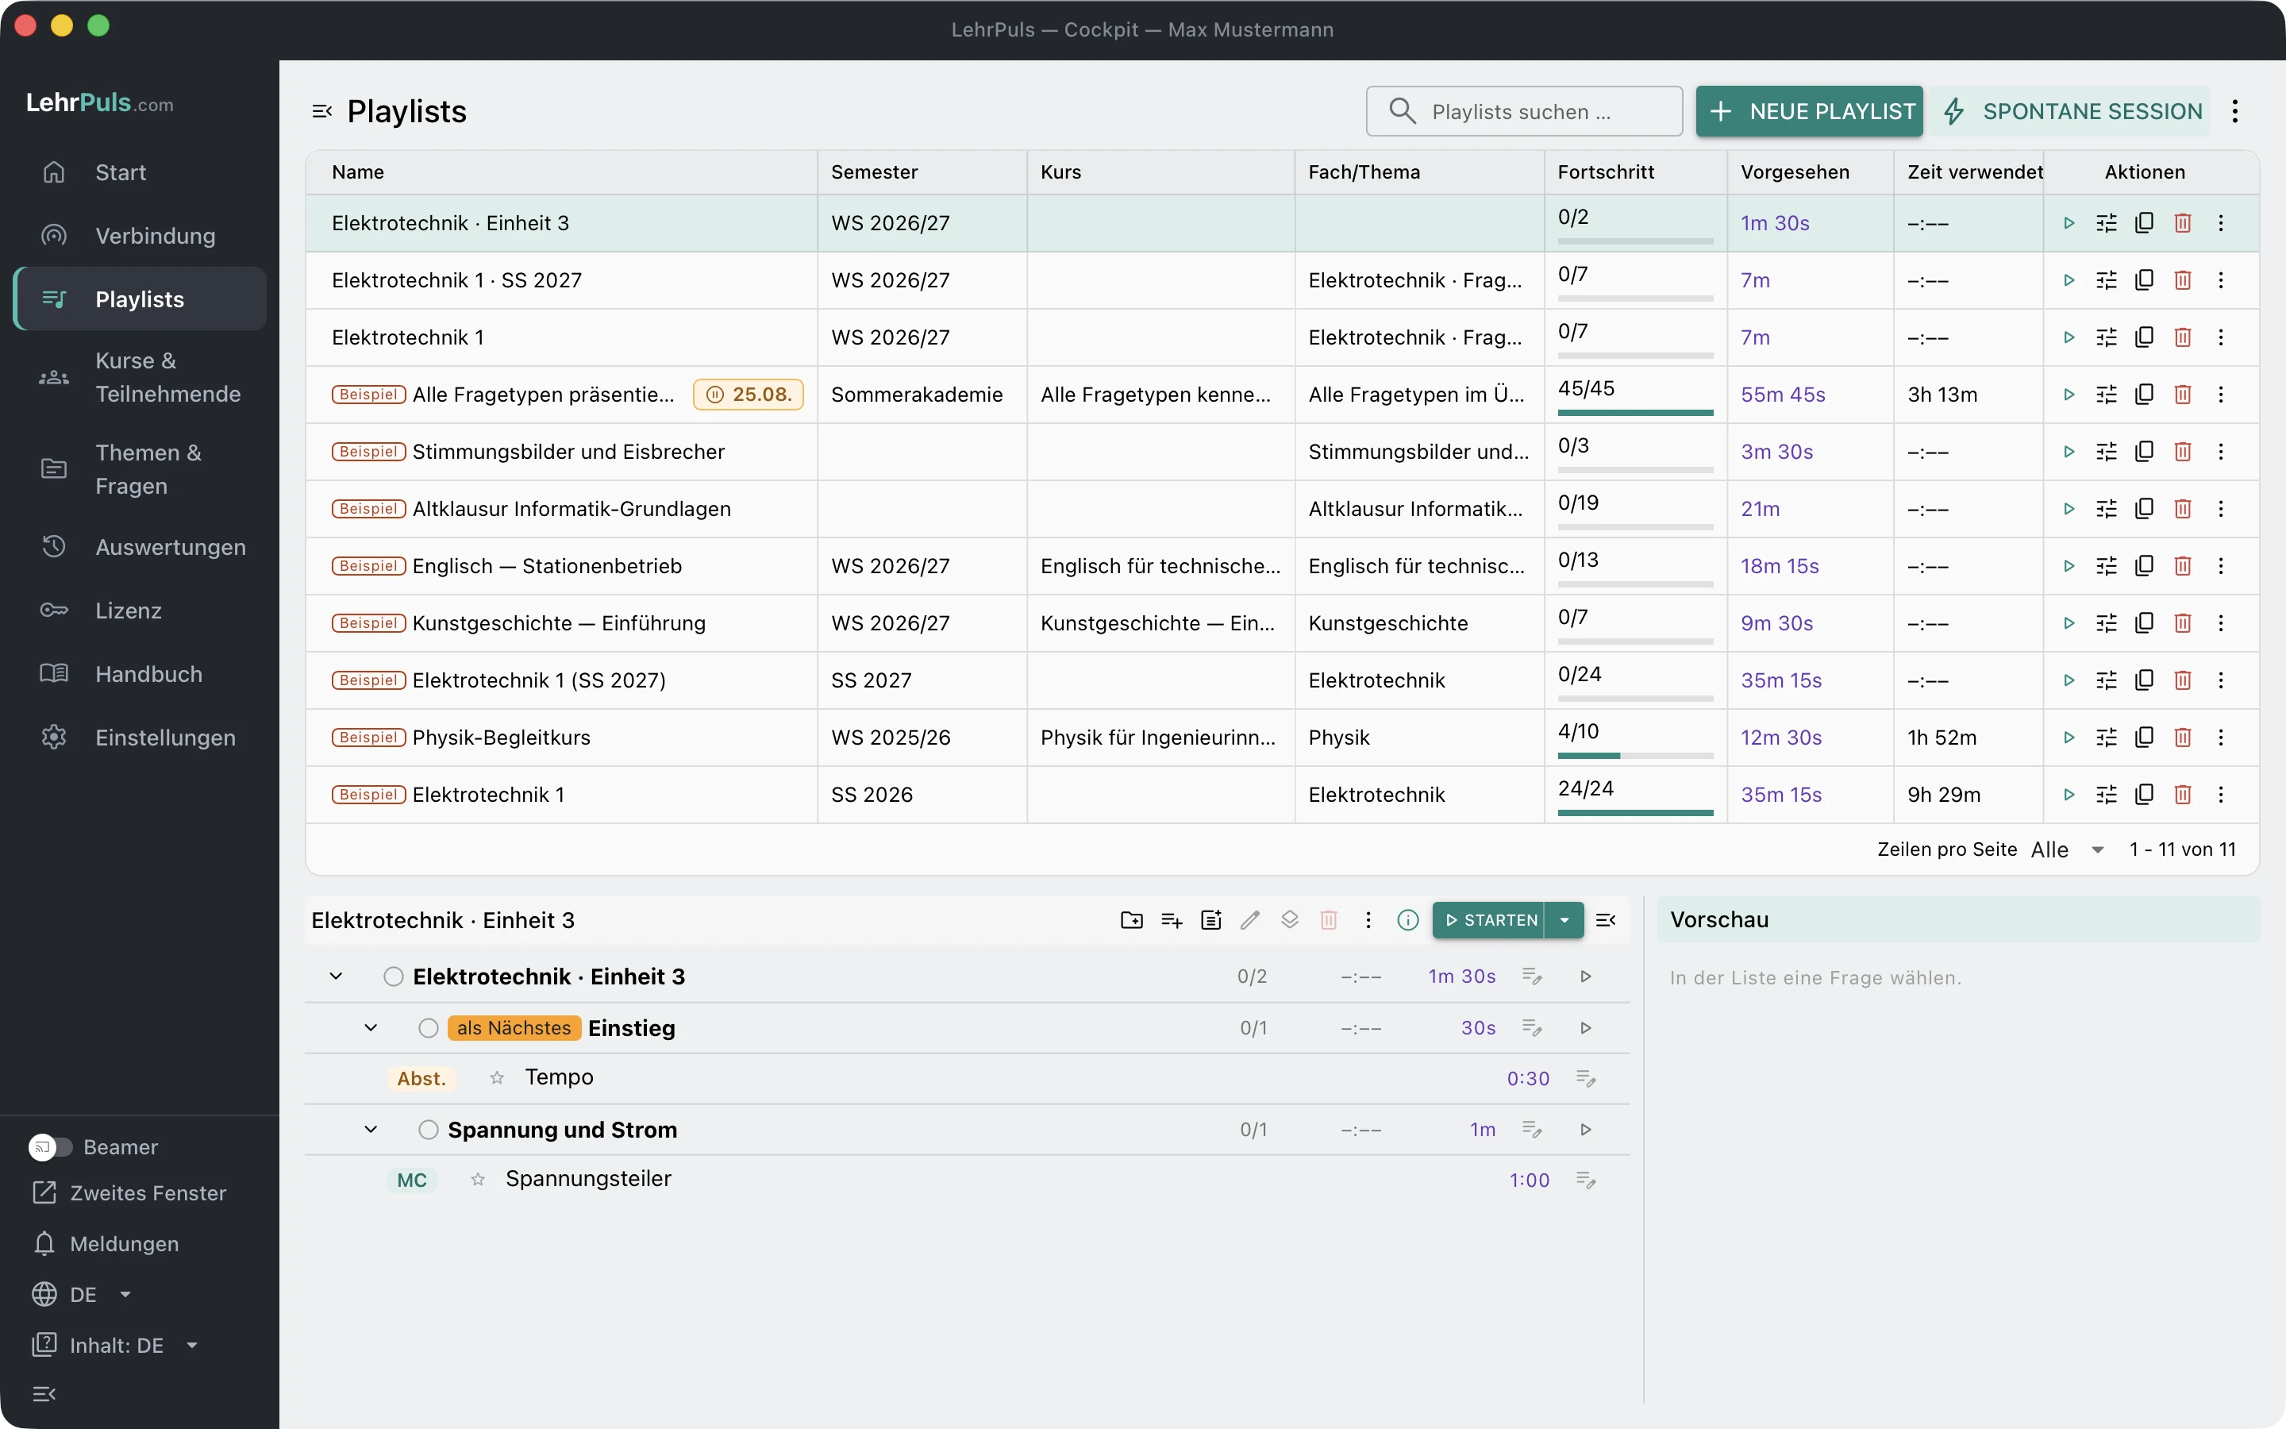This screenshot has height=1429, width=2286.
Task: Focus the Playlists suchen search field
Action: (1524, 111)
